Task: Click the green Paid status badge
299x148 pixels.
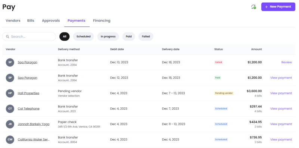Action: point(218,78)
